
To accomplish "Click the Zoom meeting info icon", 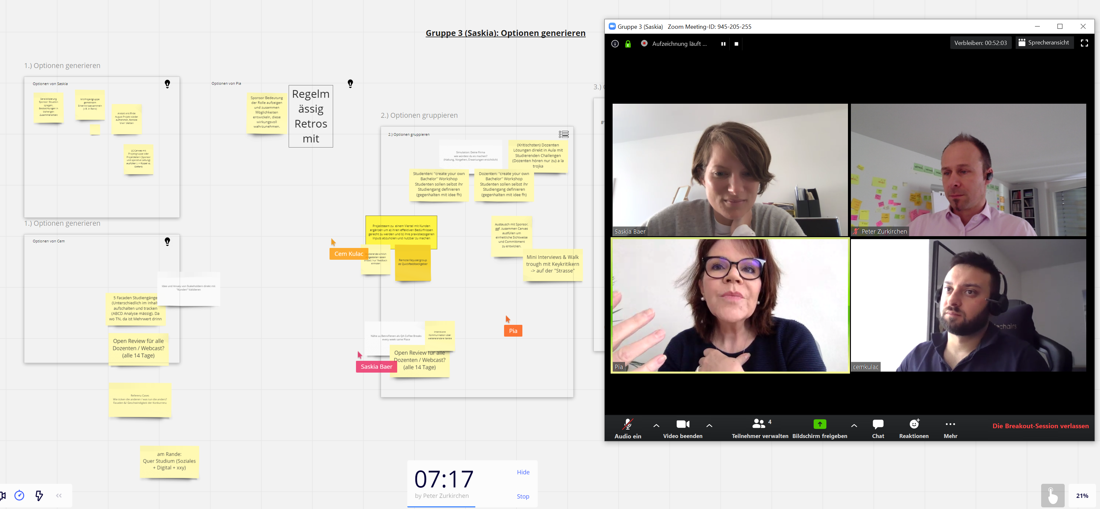I will pyautogui.click(x=615, y=44).
